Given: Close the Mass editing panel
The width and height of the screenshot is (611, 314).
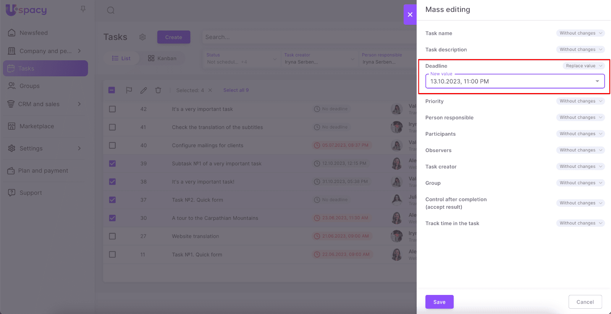Looking at the screenshot, I should pos(410,14).
